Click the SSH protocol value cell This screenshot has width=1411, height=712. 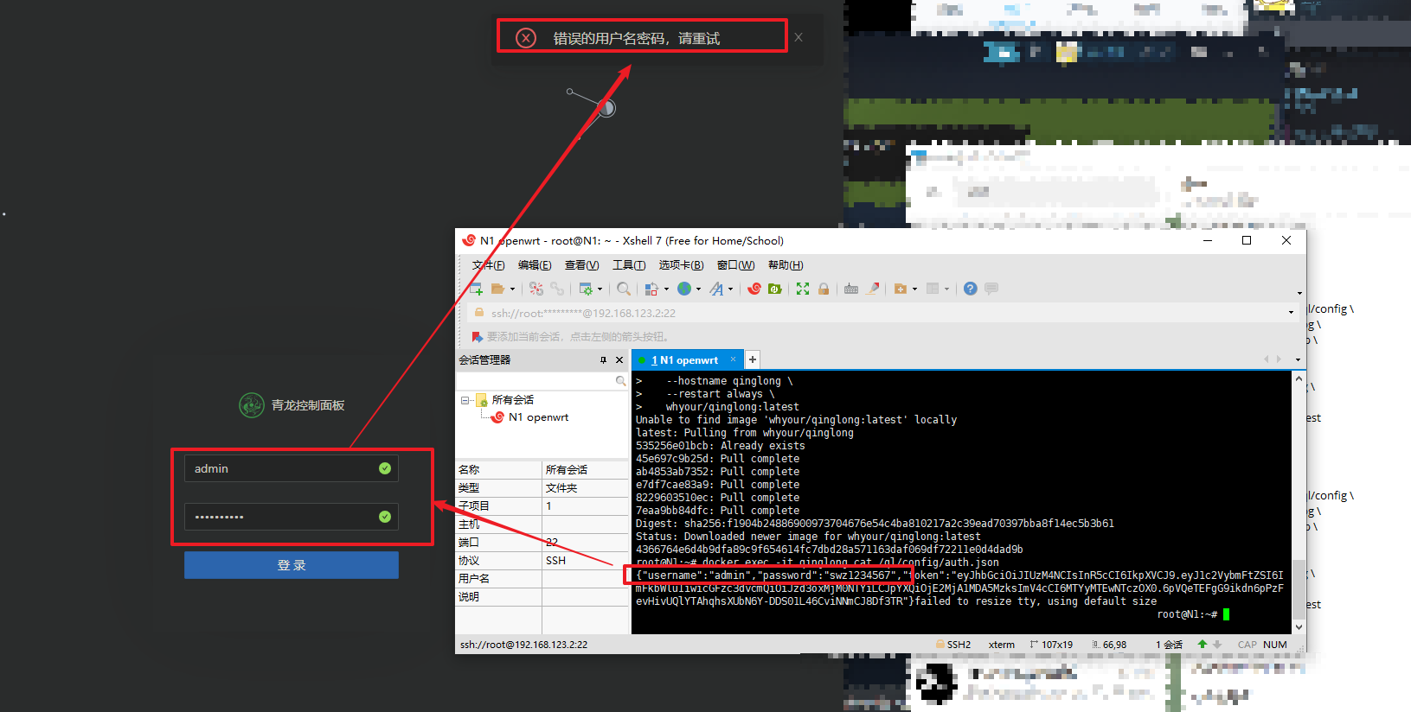pyautogui.click(x=585, y=561)
